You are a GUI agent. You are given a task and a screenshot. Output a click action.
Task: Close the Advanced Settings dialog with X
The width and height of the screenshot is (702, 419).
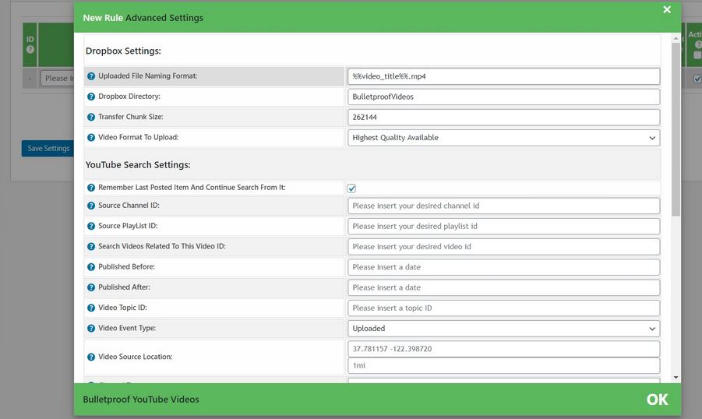[667, 9]
